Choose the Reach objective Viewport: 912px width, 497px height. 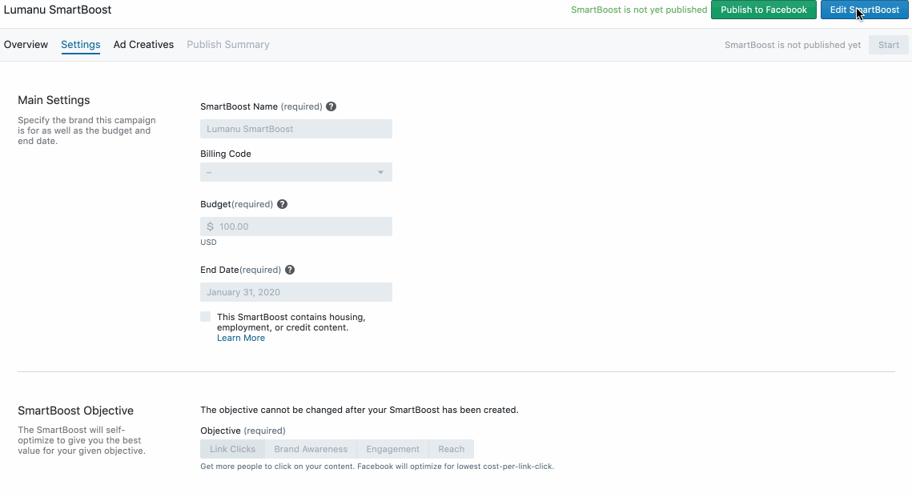[452, 449]
